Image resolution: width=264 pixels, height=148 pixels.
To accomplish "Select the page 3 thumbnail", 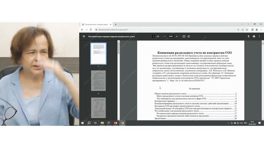I will [98, 108].
